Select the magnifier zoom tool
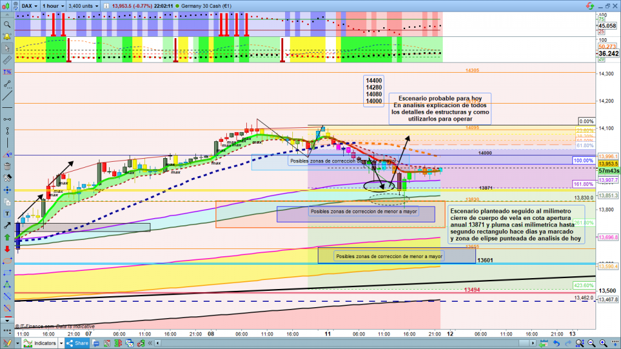 click(x=7, y=25)
